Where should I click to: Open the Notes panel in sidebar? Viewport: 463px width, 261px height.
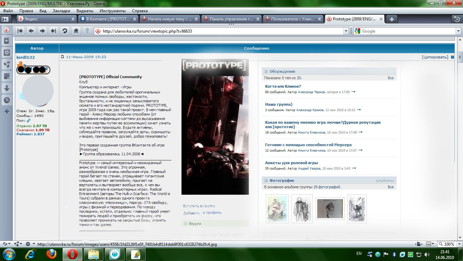point(6,76)
